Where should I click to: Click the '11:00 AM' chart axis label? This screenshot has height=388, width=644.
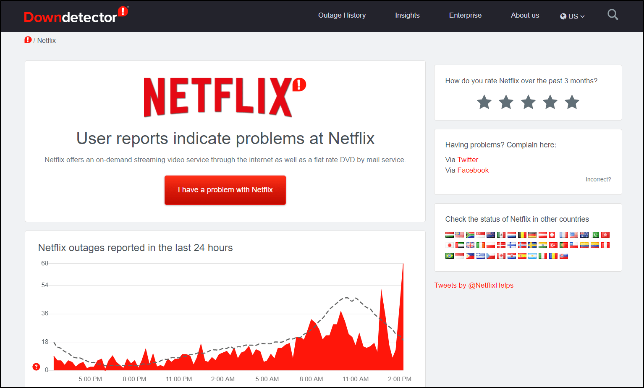click(x=356, y=379)
